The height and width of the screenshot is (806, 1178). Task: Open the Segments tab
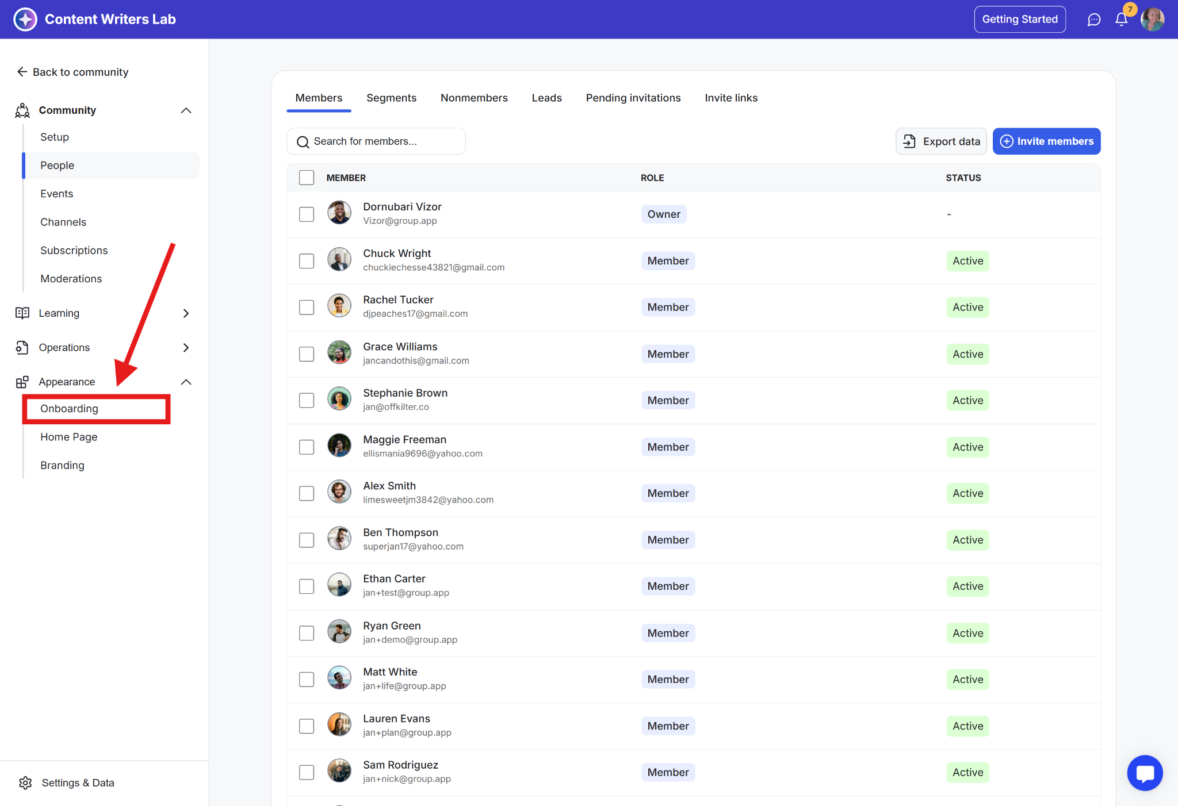(391, 98)
